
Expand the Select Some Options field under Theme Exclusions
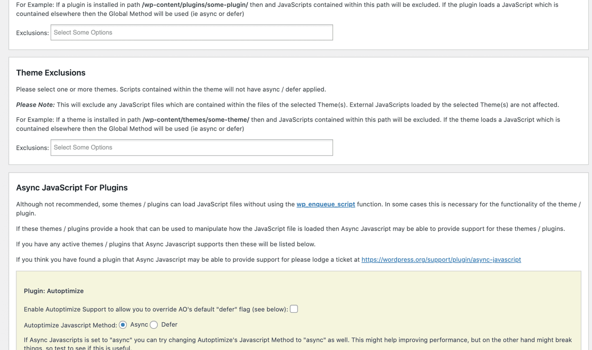pos(191,147)
